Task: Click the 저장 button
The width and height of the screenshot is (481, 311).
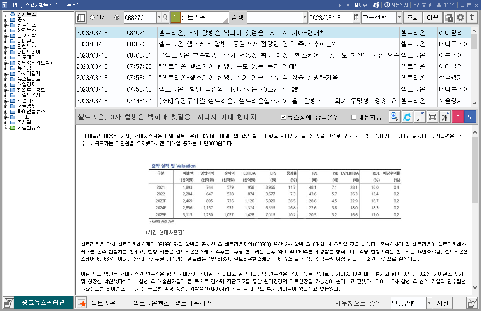Action: click(442, 303)
